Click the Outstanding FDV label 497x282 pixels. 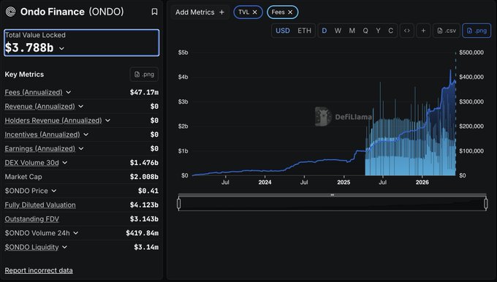[31, 219]
